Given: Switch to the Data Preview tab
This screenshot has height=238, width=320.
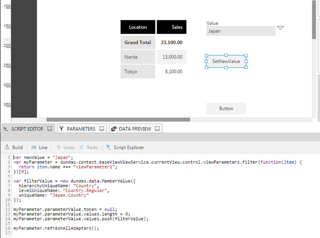Looking at the screenshot, I should (134, 129).
